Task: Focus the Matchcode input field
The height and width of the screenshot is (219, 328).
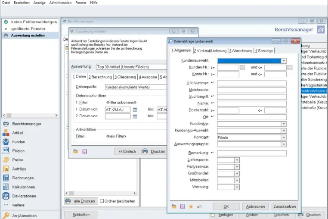Action: tap(252, 90)
